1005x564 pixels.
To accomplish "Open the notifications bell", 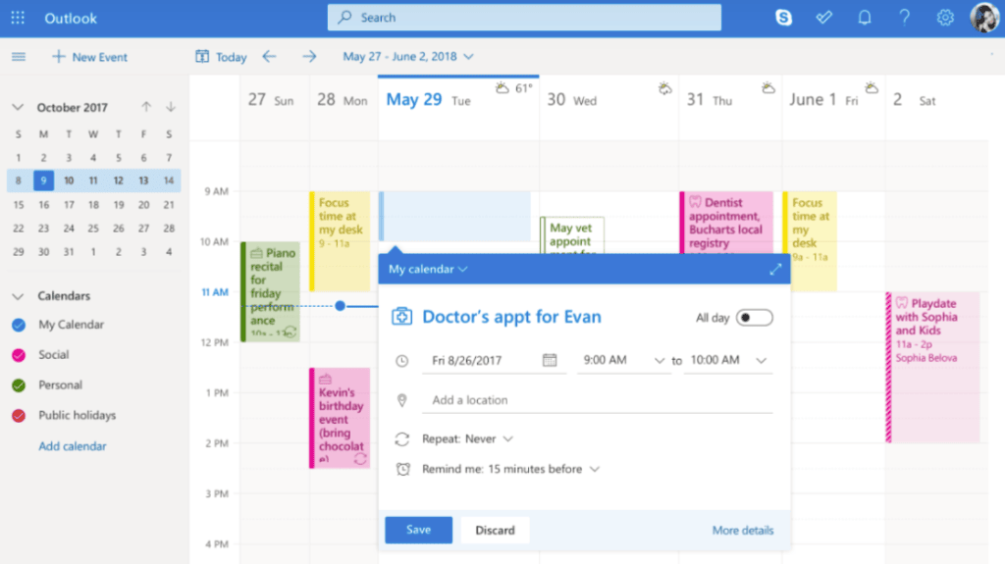I will [865, 18].
